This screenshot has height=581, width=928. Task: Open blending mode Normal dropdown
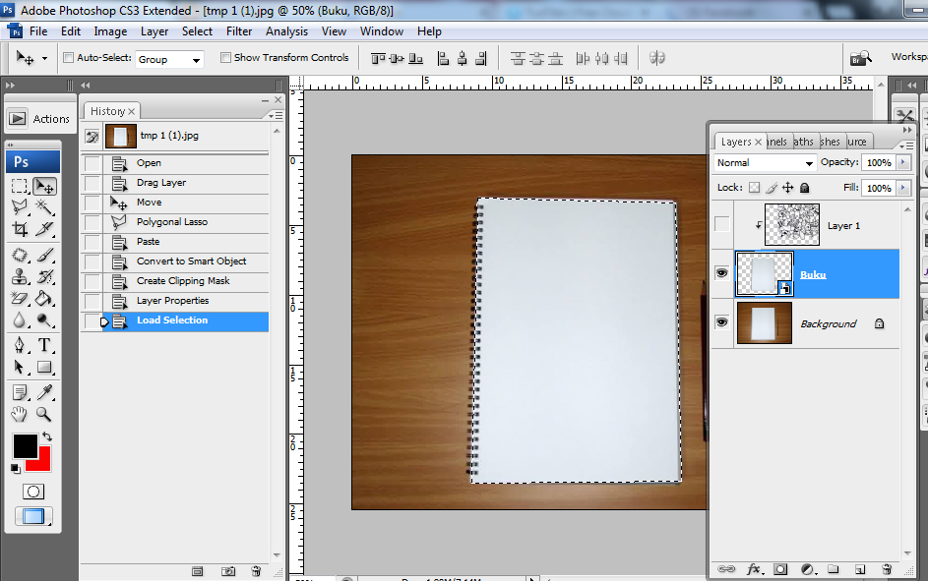point(765,162)
